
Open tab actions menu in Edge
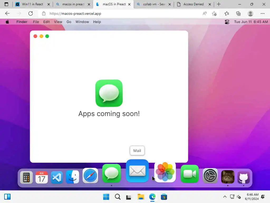6,4
